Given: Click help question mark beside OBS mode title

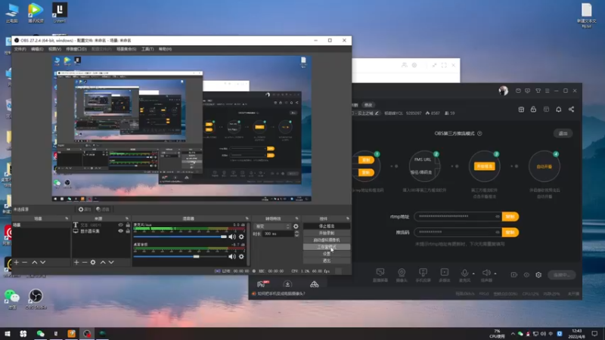Looking at the screenshot, I should [479, 134].
